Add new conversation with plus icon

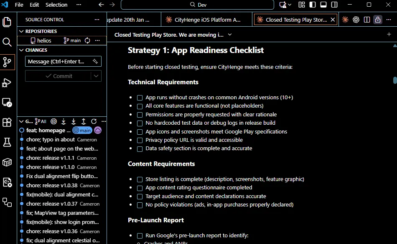pyautogui.click(x=389, y=34)
